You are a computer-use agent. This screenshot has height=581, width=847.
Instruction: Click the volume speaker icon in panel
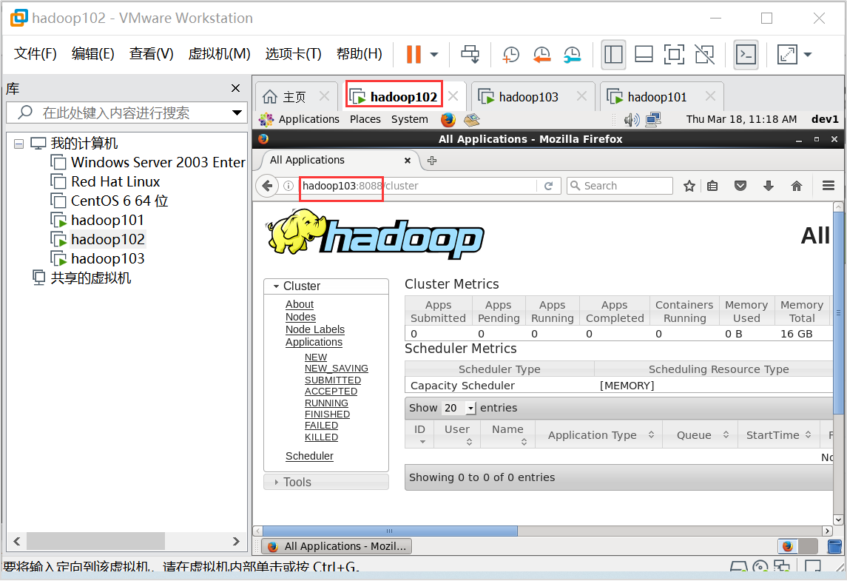click(632, 119)
